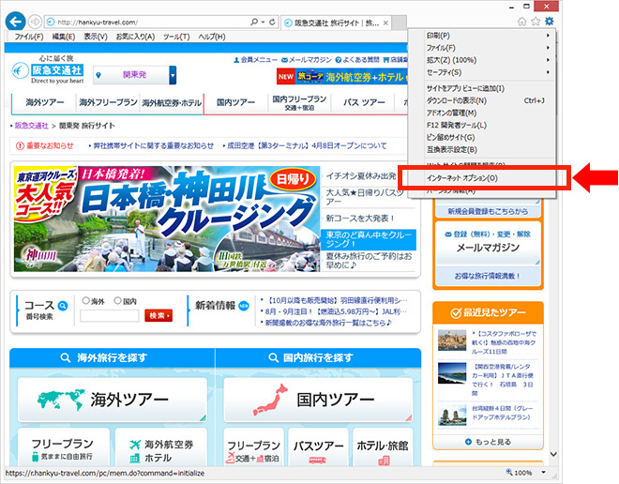
Task: Open the 国内ツアー navigation tab
Action: point(235,103)
